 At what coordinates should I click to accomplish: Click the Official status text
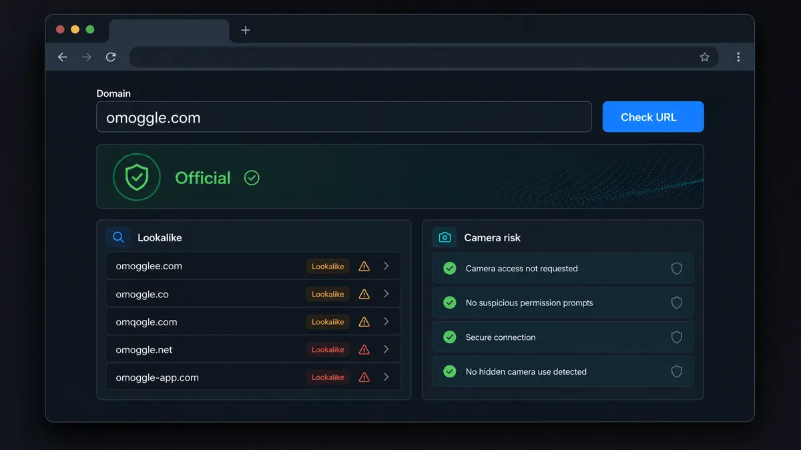click(x=203, y=178)
